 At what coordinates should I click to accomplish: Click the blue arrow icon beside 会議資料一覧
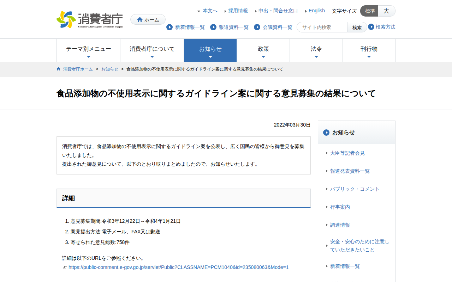point(257,27)
